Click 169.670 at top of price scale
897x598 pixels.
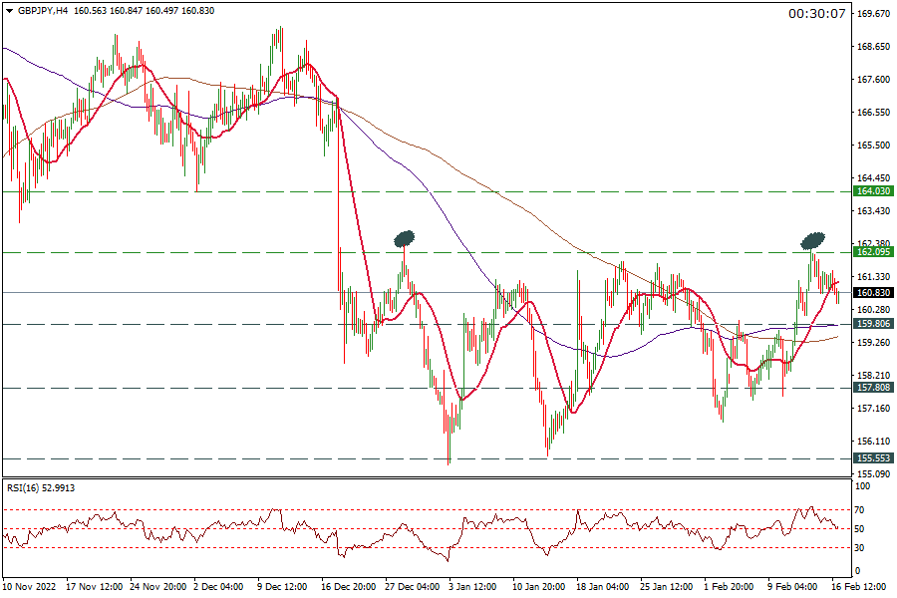(x=873, y=14)
